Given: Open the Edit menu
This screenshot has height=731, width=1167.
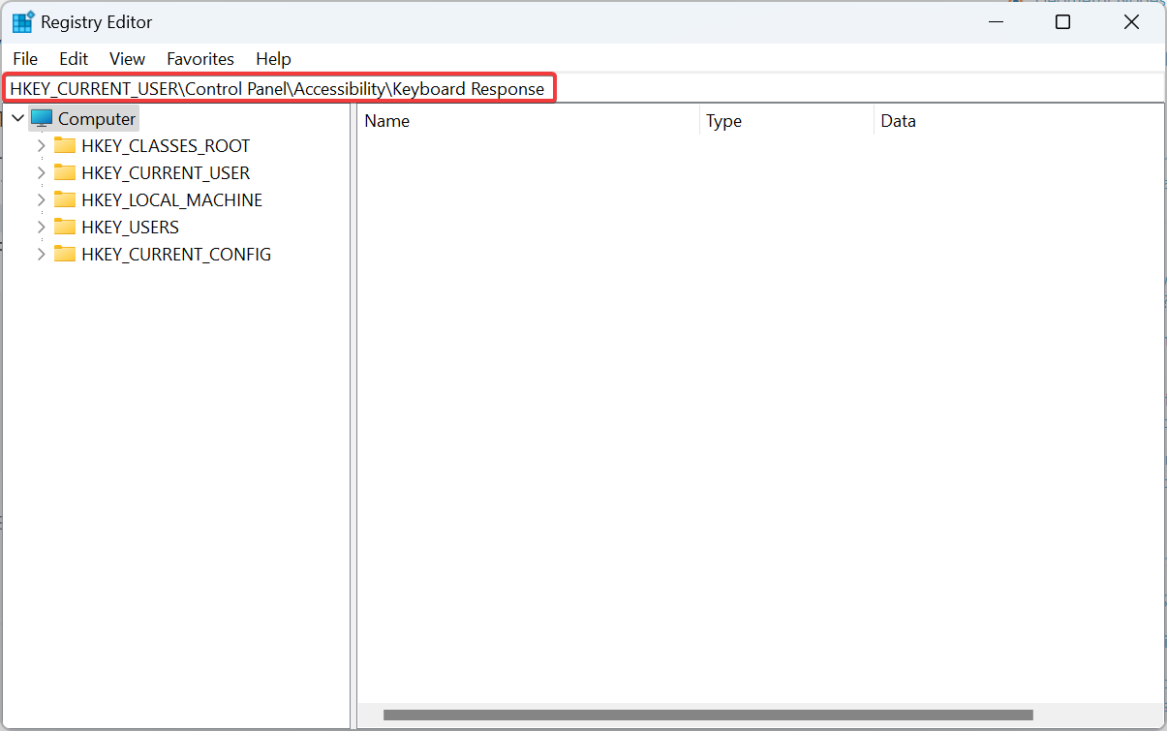Looking at the screenshot, I should click(x=74, y=59).
